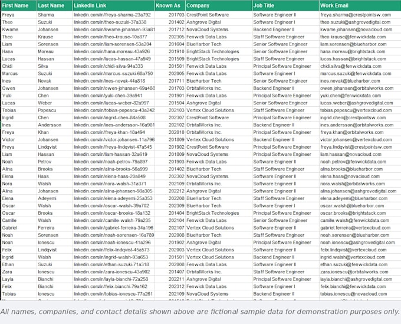Click first name Camille cell
Viewport: 401px width, 324px height.
coord(19,220)
